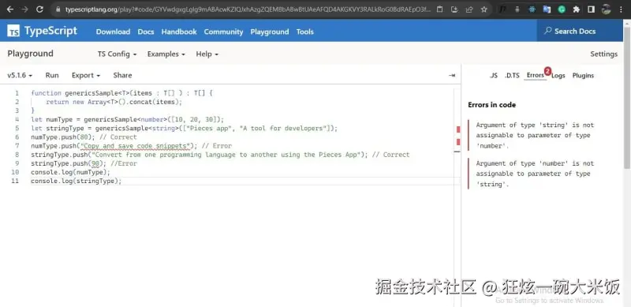The height and width of the screenshot is (307, 631).
Task: Open the Handbook link in navigation
Action: click(x=179, y=32)
